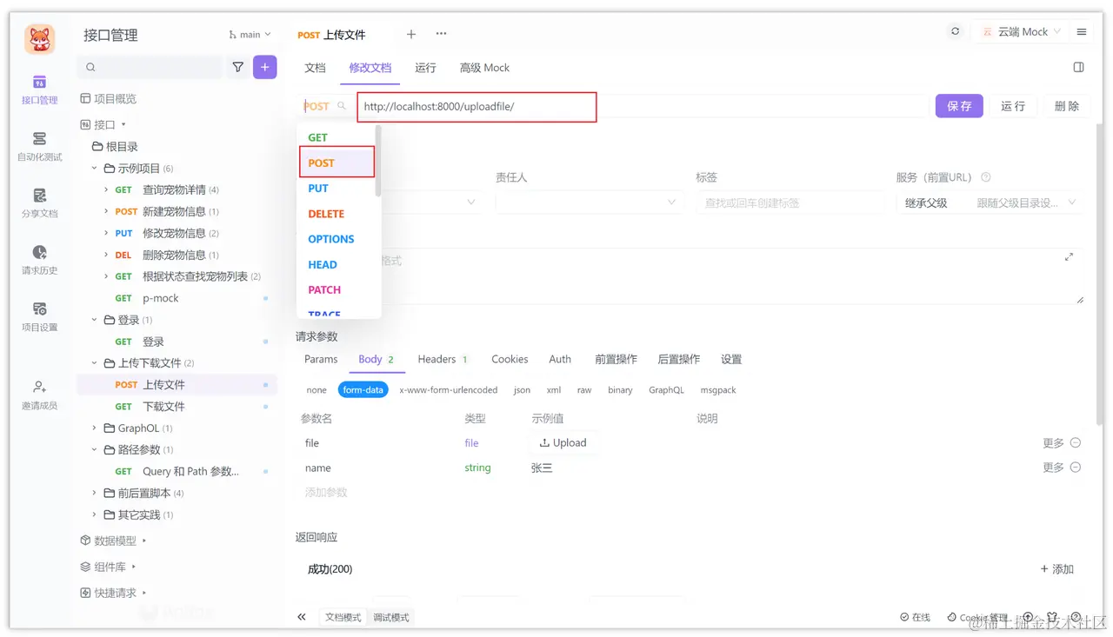
Task: Select the form-data body type
Action: (x=363, y=389)
